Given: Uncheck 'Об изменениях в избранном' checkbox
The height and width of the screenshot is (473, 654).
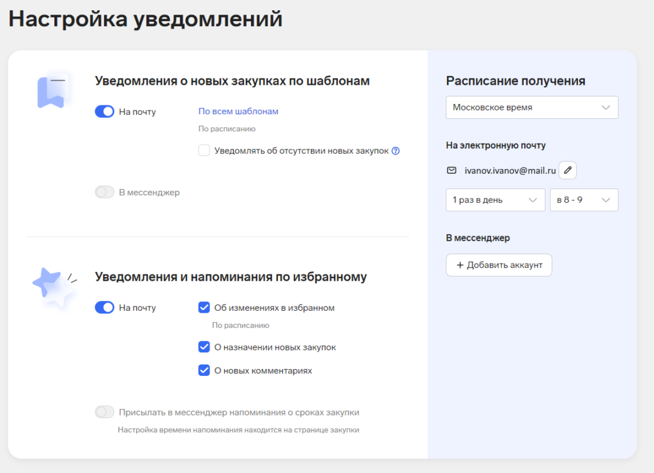Looking at the screenshot, I should tap(204, 308).
